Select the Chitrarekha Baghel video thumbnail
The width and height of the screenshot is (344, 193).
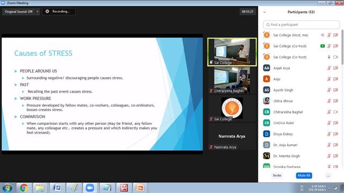232,80
